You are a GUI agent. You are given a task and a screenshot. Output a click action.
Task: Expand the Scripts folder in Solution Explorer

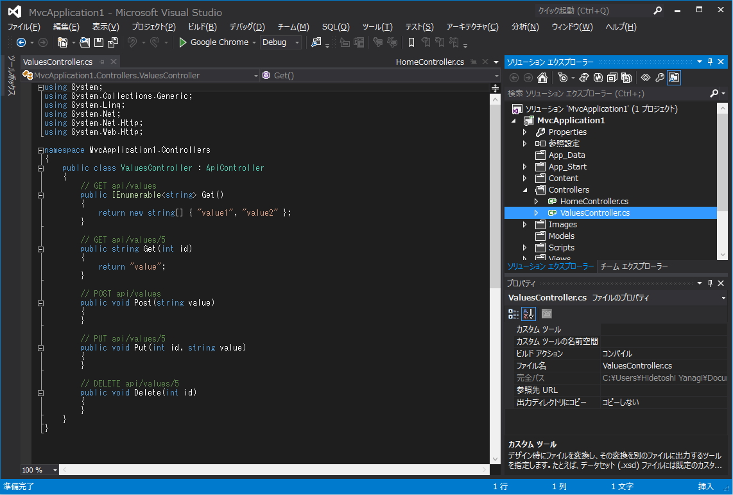(x=524, y=248)
